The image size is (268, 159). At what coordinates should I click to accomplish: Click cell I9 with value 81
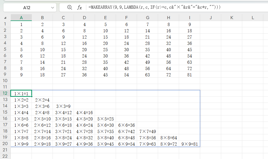point(190,75)
